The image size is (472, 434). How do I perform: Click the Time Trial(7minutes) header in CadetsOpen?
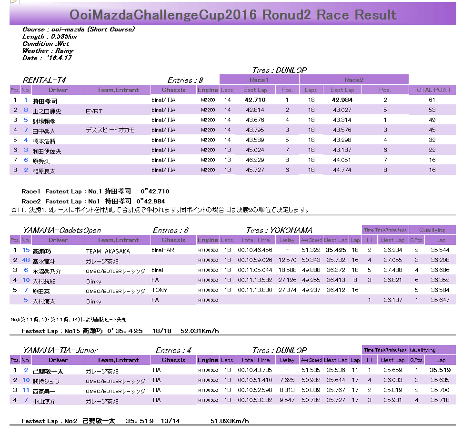coord(385,230)
